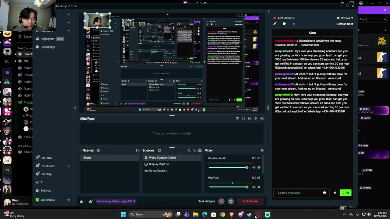Open Google Chrome from the taskbar

click(x=223, y=214)
